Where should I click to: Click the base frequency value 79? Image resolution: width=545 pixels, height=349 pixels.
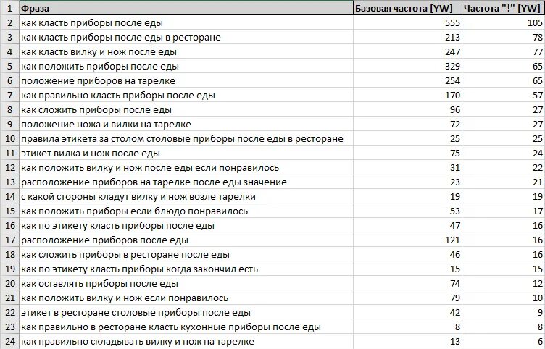click(455, 298)
